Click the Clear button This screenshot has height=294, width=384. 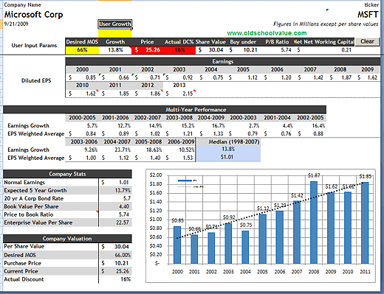(x=367, y=41)
